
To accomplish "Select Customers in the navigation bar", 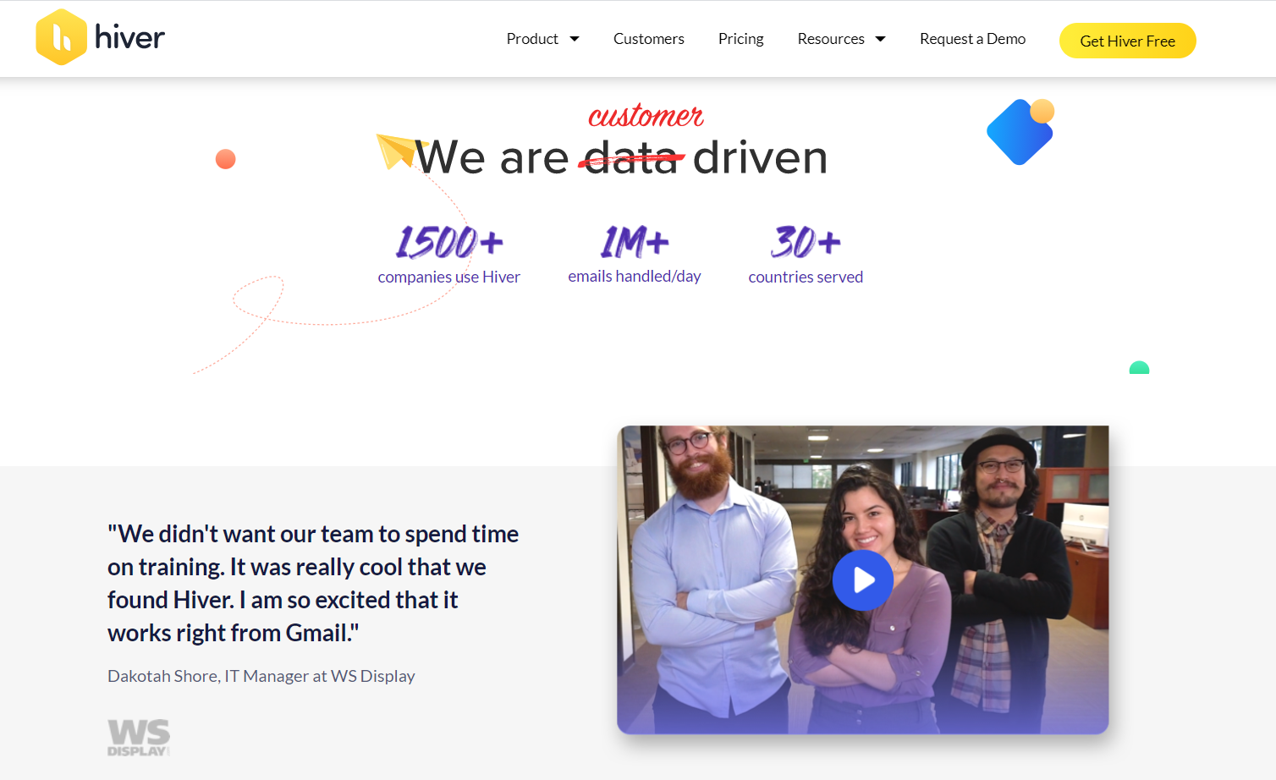I will click(648, 39).
